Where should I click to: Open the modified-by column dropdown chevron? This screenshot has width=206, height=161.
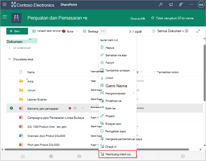point(141,72)
